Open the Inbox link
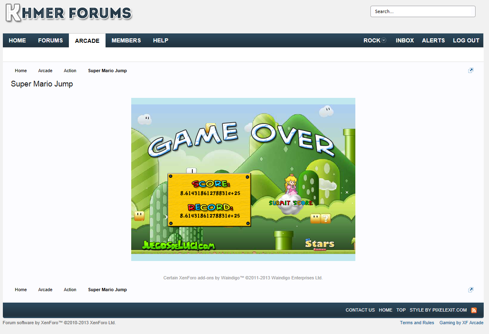Screen dimensions: 489x334 (x=405, y=40)
